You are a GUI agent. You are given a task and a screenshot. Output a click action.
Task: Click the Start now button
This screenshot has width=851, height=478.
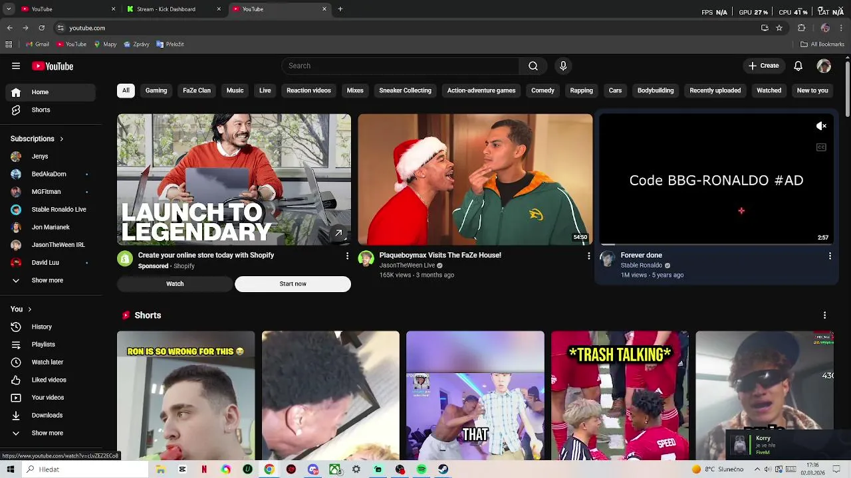[x=293, y=283]
